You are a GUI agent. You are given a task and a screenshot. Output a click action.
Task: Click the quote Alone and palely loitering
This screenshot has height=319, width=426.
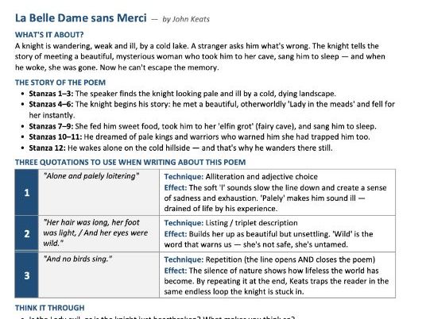[91, 176]
